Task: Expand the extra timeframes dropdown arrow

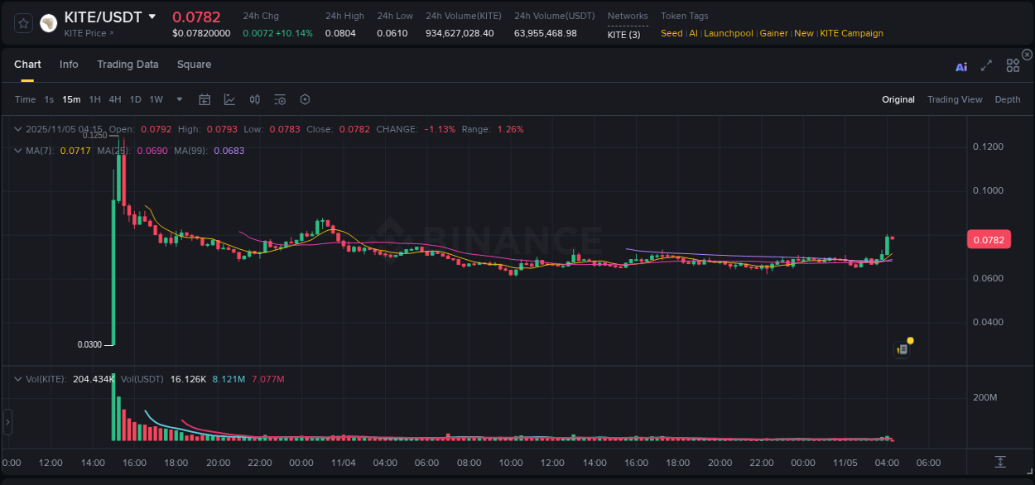Action: 179,99
